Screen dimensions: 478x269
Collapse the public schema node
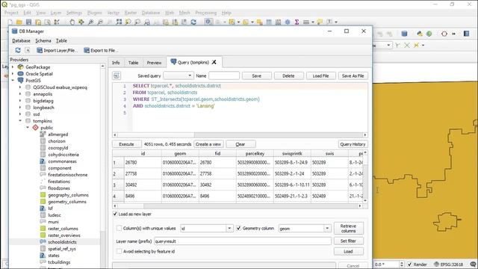(28, 128)
